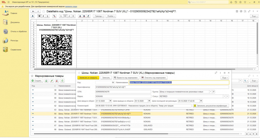Open service menu lines icon in title bar
This screenshot has width=260, height=138.
point(245,2)
